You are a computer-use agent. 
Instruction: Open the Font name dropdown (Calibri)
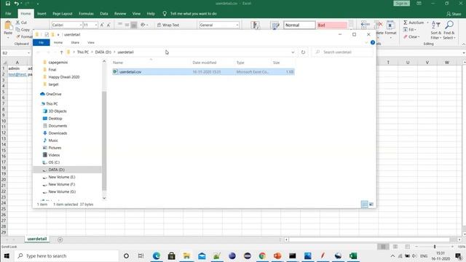tap(81, 25)
